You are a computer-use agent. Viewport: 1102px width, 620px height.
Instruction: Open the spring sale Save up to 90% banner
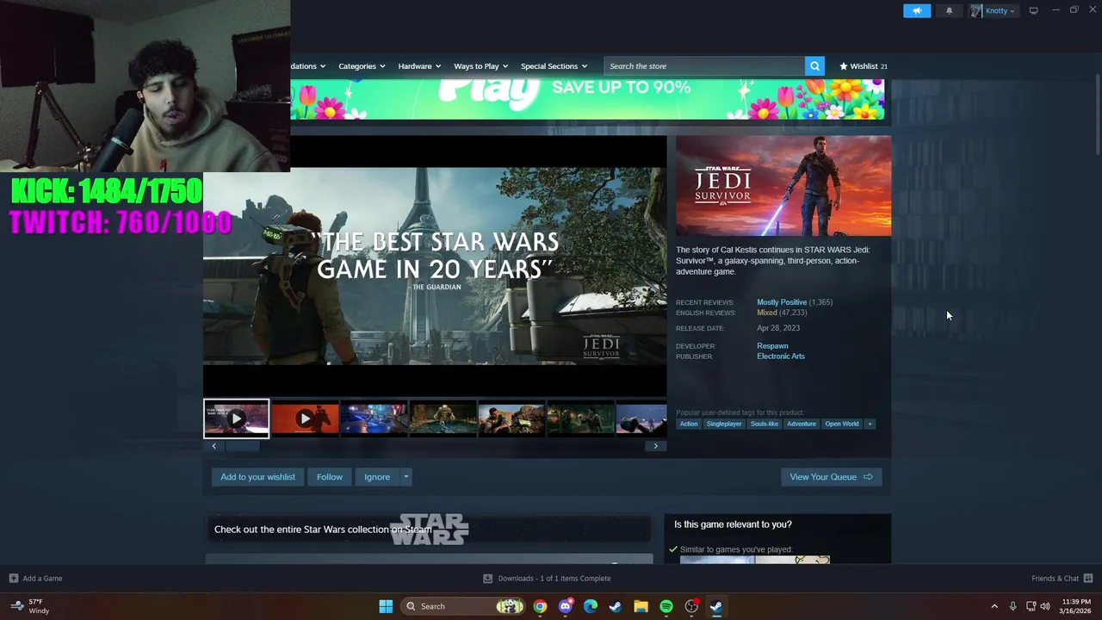587,99
